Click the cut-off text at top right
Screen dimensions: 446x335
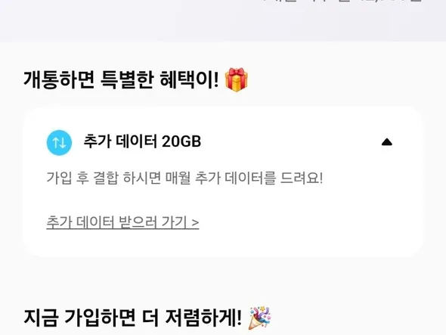342,2
